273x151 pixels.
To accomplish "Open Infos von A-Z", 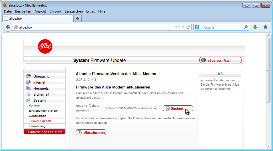I will point(220,60).
